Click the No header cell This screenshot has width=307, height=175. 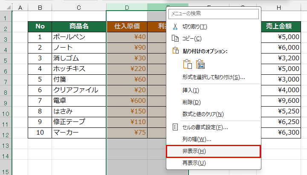coord(40,27)
